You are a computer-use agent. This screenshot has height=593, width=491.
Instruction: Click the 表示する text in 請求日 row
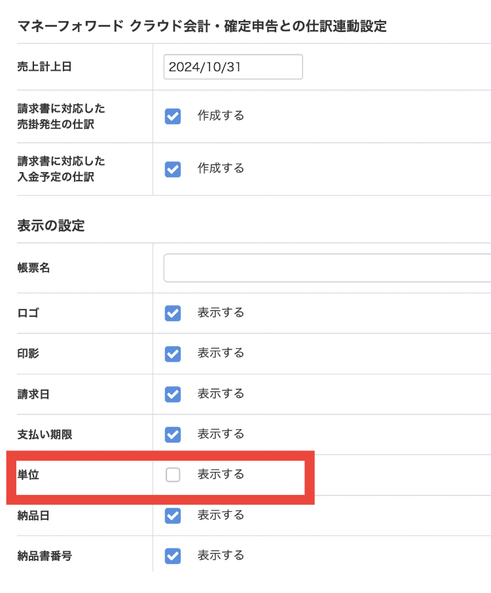click(221, 394)
